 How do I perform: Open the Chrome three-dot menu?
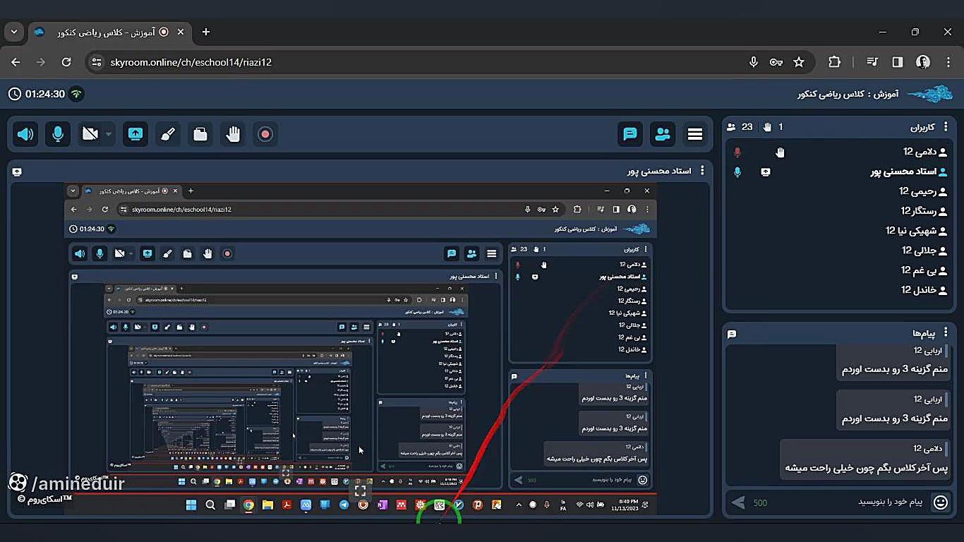coord(948,62)
